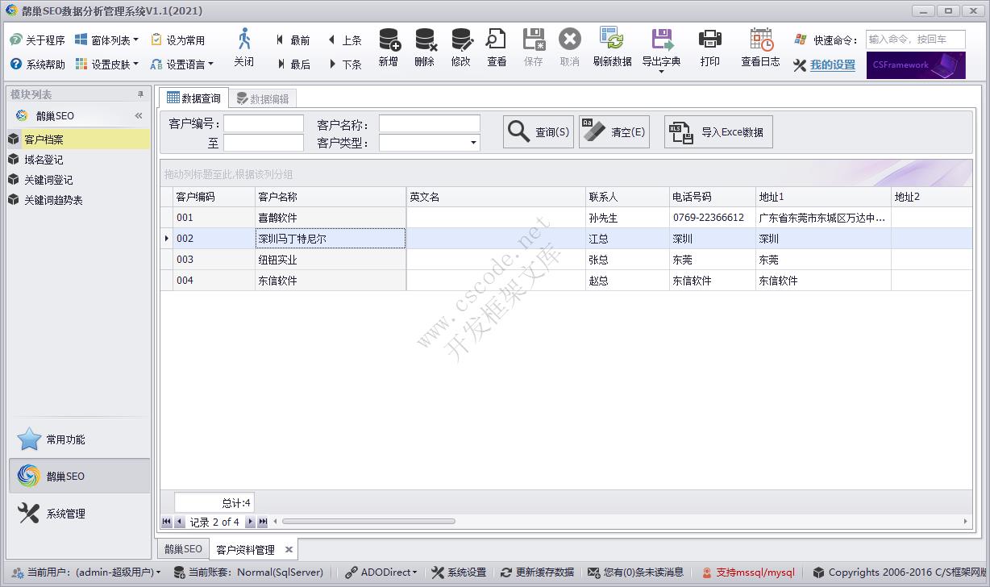Open 查看日志 log calendar icon

(760, 40)
